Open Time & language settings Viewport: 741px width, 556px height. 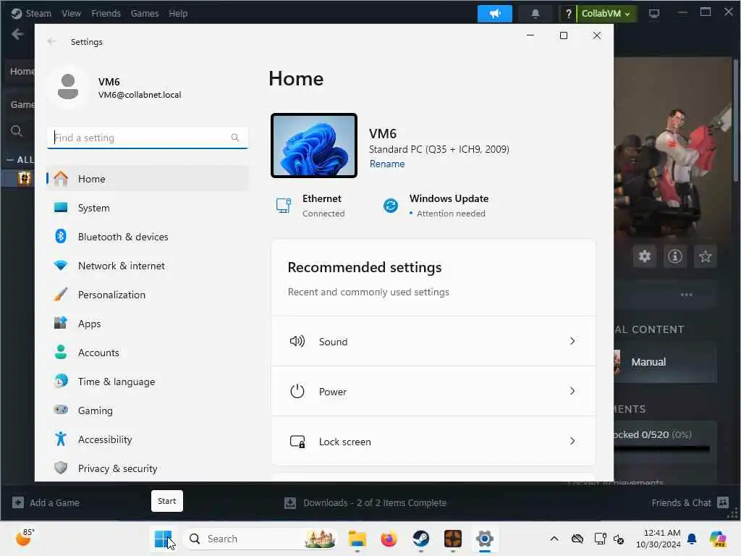point(148,382)
